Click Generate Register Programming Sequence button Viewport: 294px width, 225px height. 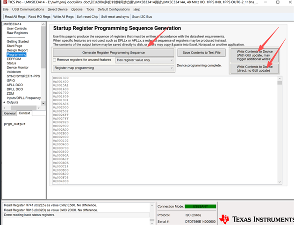tap(114, 52)
